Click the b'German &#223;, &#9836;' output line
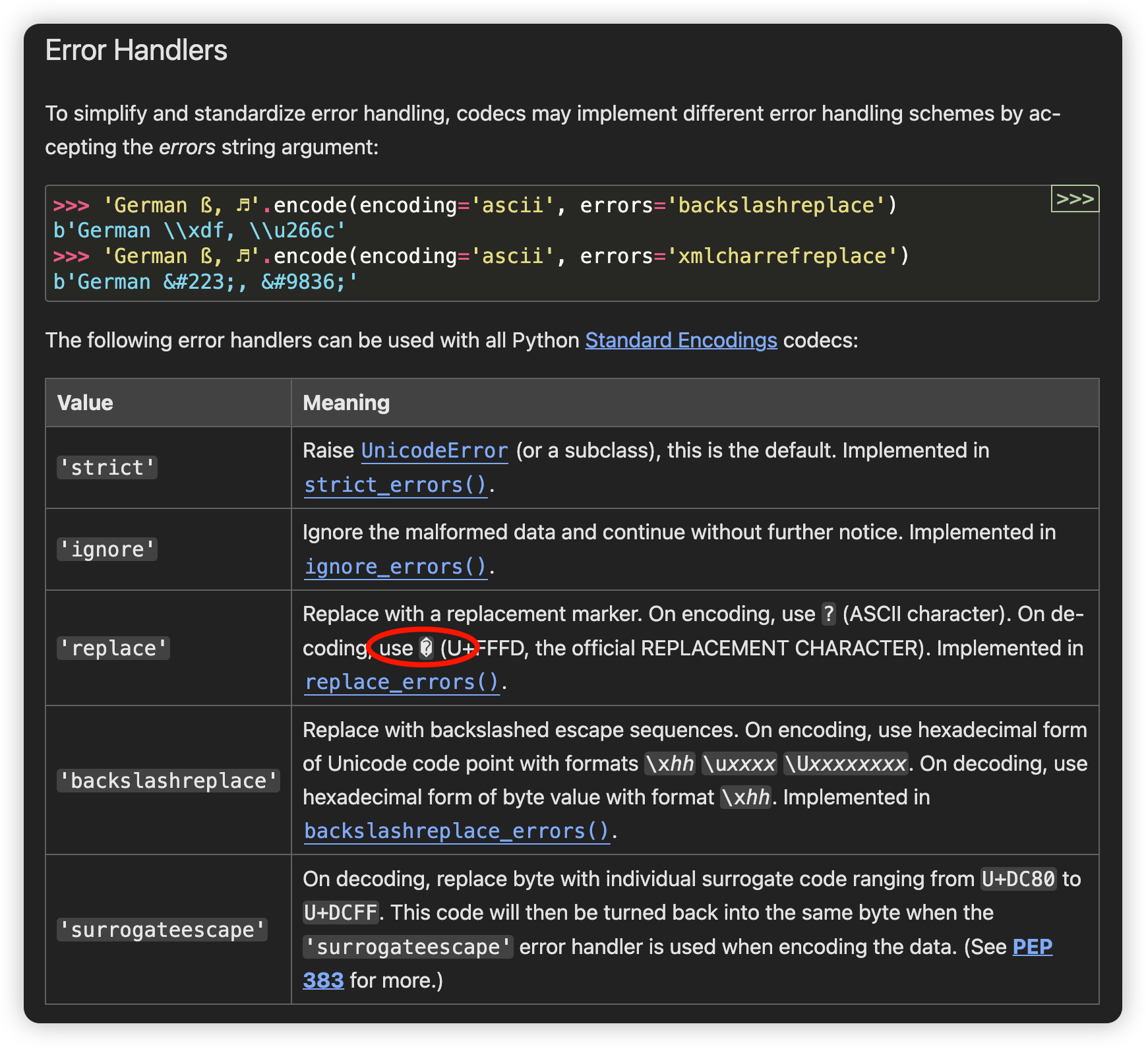This screenshot has height=1047, width=1146. [x=206, y=282]
